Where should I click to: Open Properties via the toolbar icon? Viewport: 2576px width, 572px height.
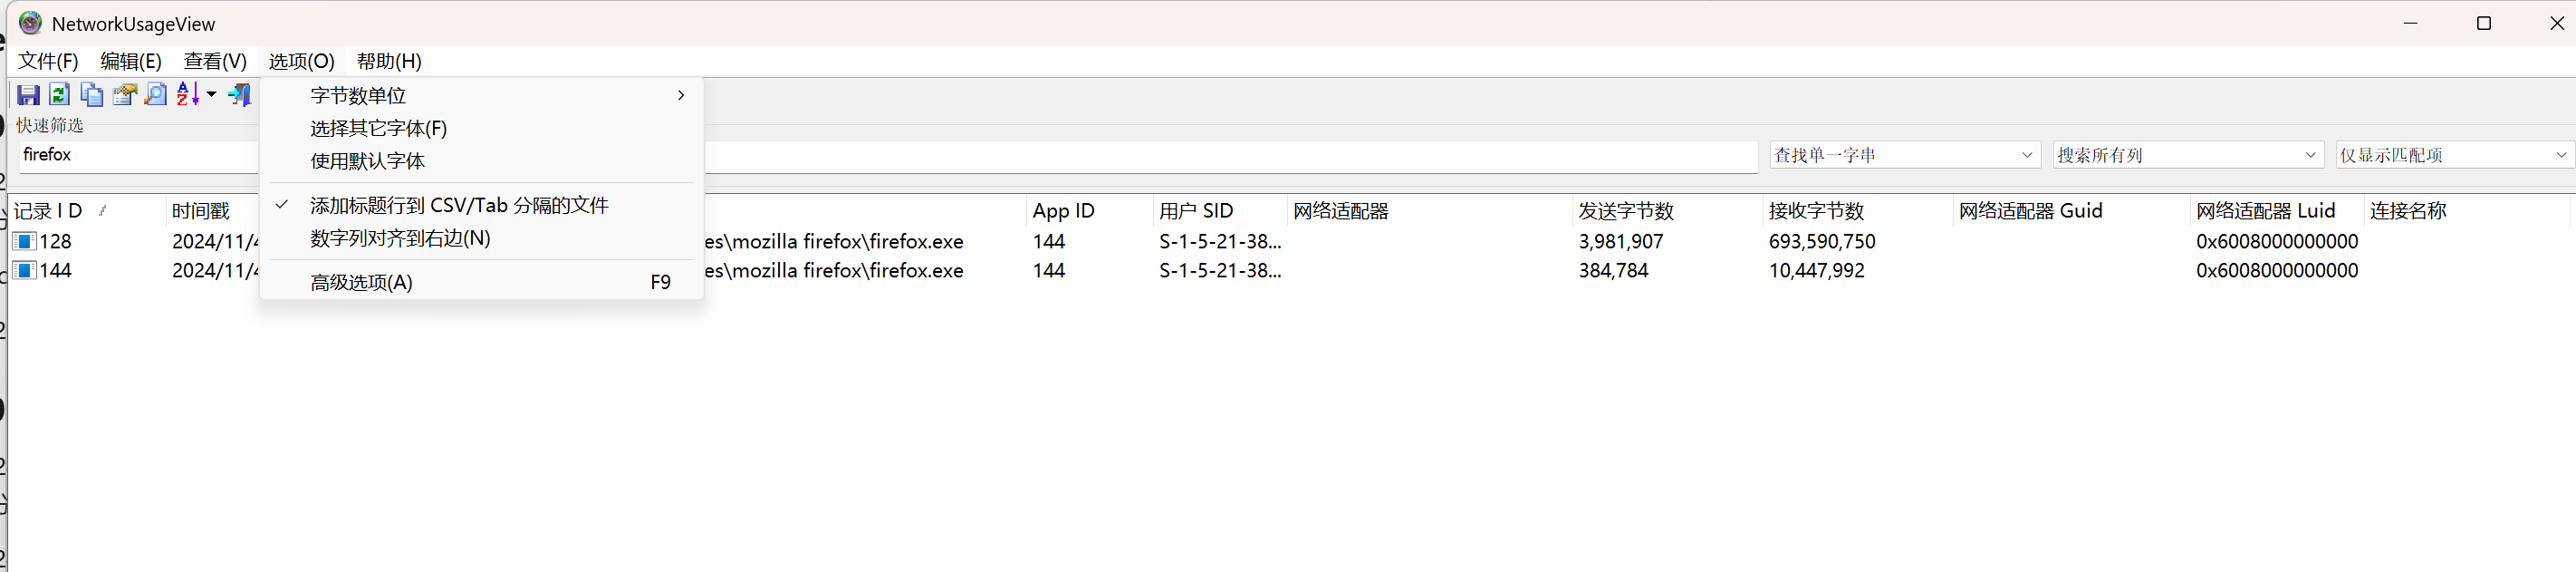pos(124,95)
